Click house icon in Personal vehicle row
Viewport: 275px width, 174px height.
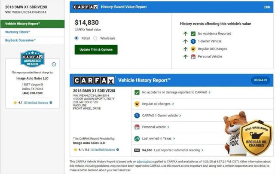coord(137,127)
